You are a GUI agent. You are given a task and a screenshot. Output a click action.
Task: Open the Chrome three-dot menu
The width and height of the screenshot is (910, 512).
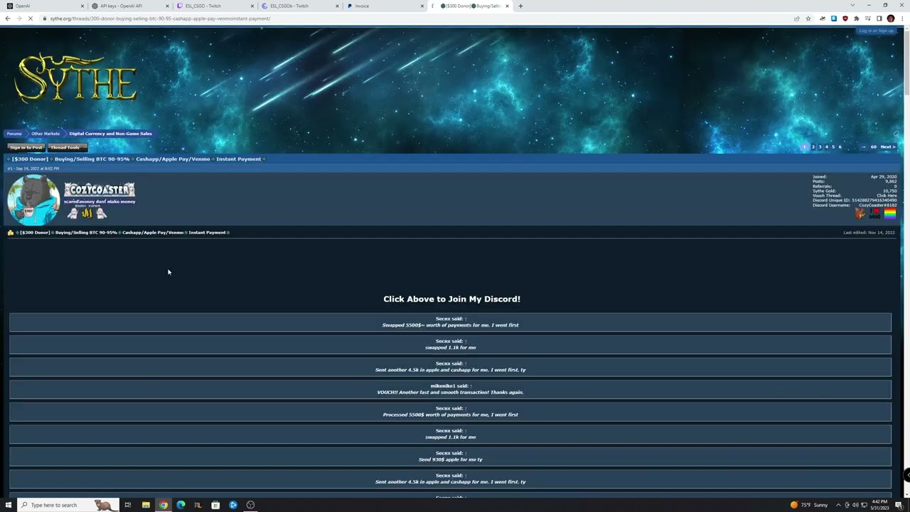[x=901, y=18]
